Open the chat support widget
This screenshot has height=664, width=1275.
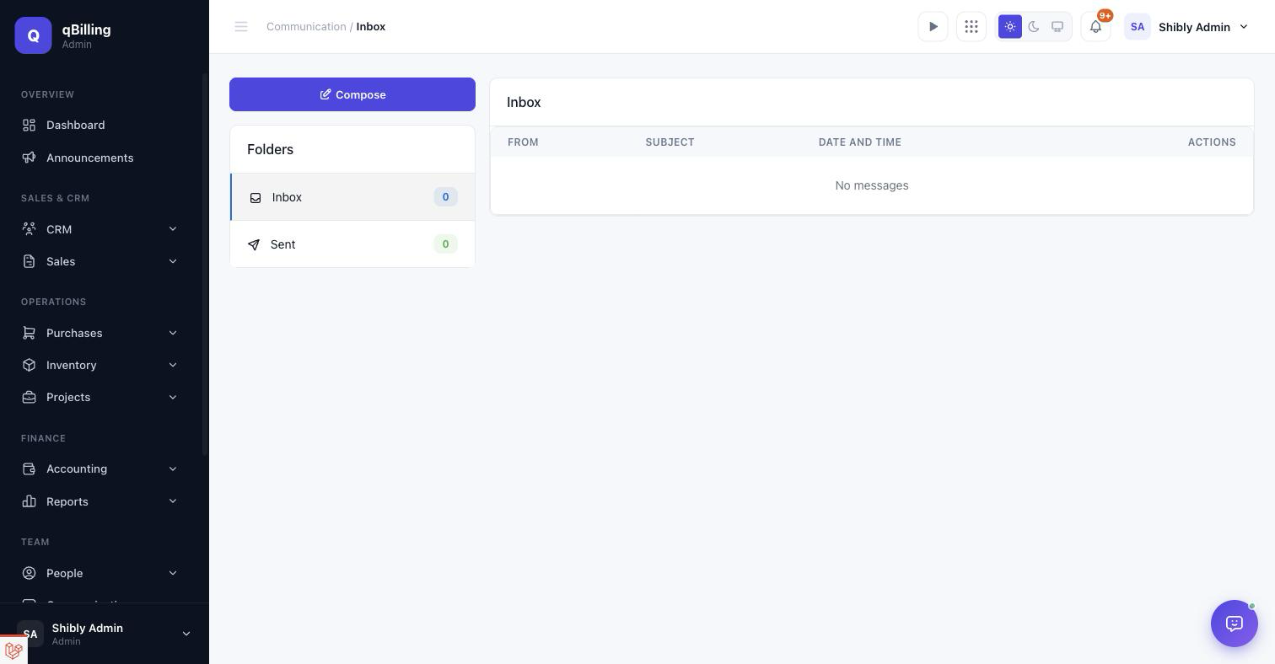(1235, 624)
